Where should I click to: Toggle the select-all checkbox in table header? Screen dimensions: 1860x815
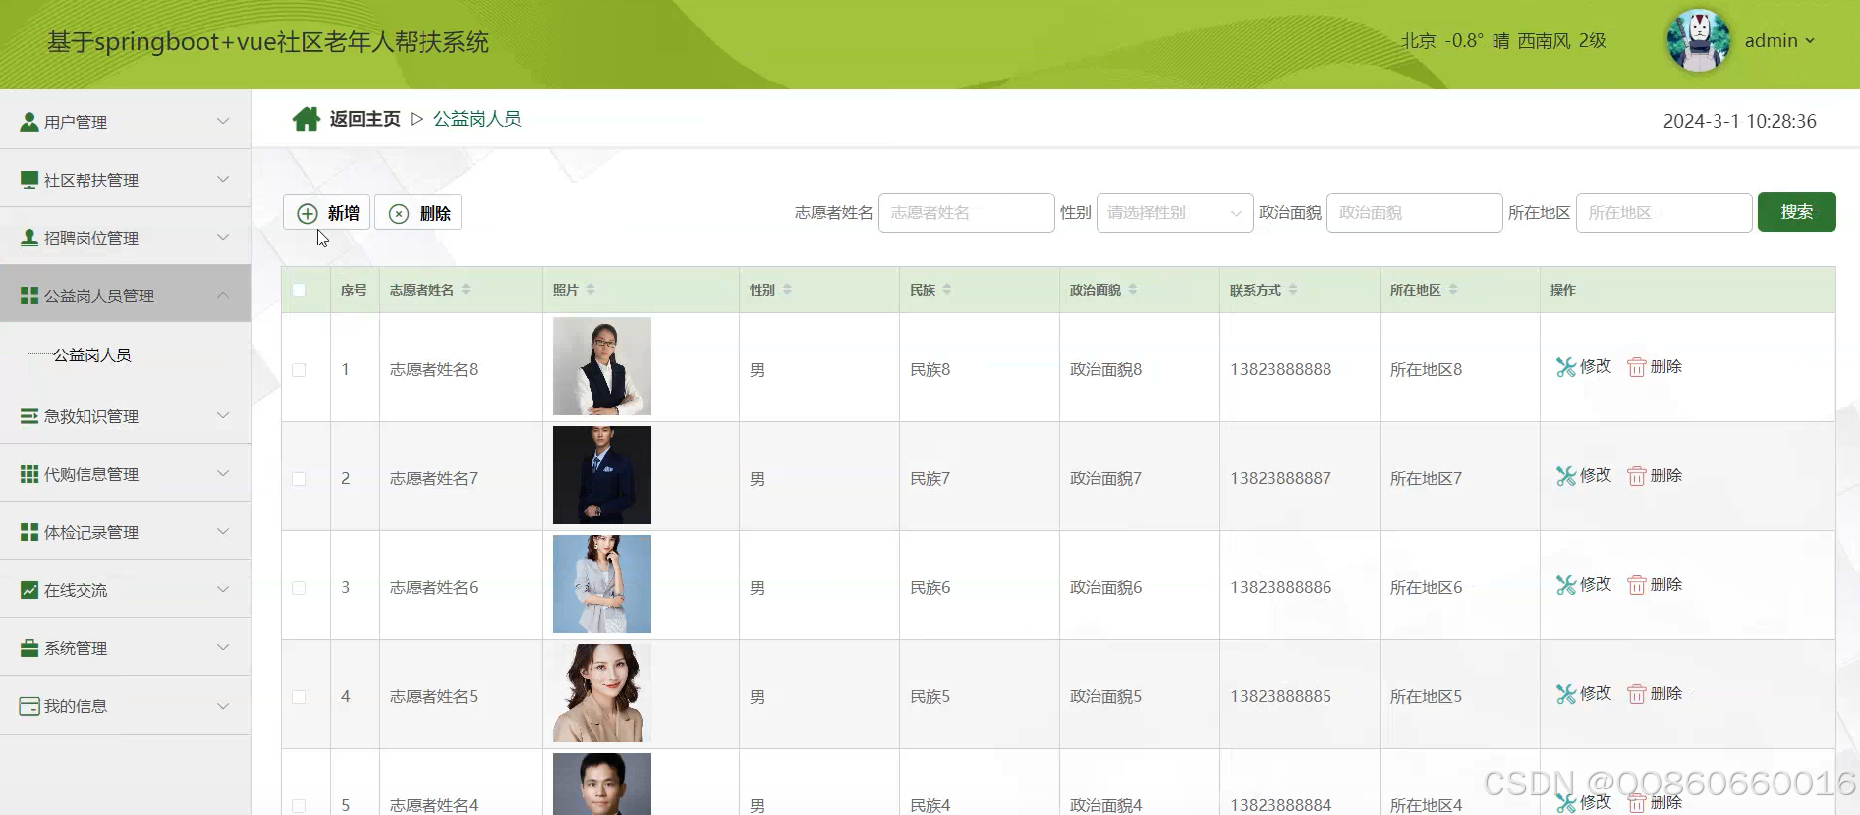coord(299,290)
